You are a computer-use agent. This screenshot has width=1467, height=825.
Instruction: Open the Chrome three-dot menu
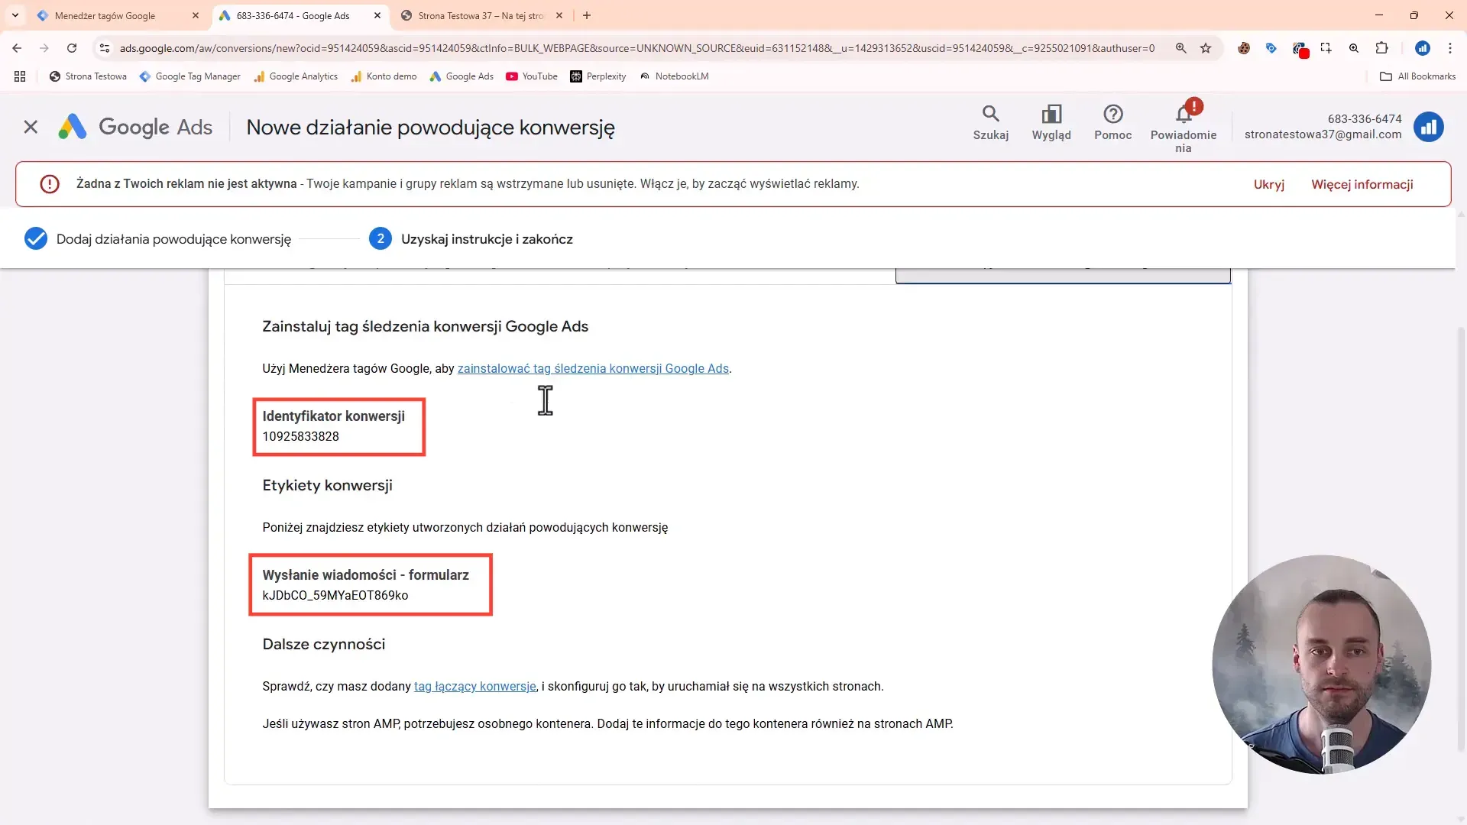click(1450, 48)
